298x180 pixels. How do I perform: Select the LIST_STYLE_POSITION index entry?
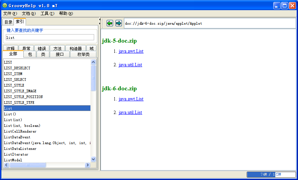(x=47, y=97)
